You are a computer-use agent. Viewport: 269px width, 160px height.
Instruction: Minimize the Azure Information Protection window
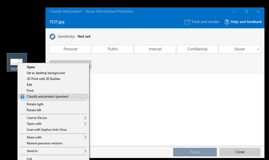pyautogui.click(x=234, y=11)
